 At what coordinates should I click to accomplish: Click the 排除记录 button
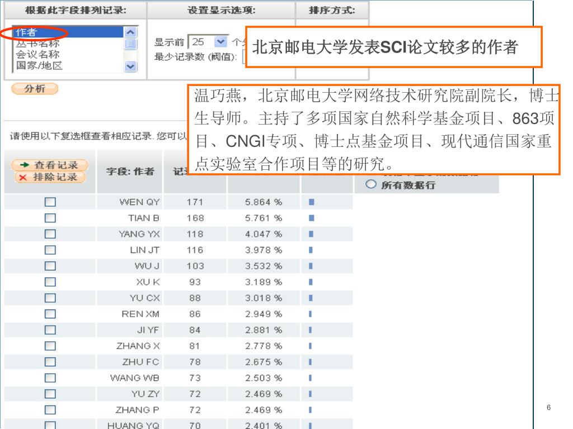coord(50,177)
